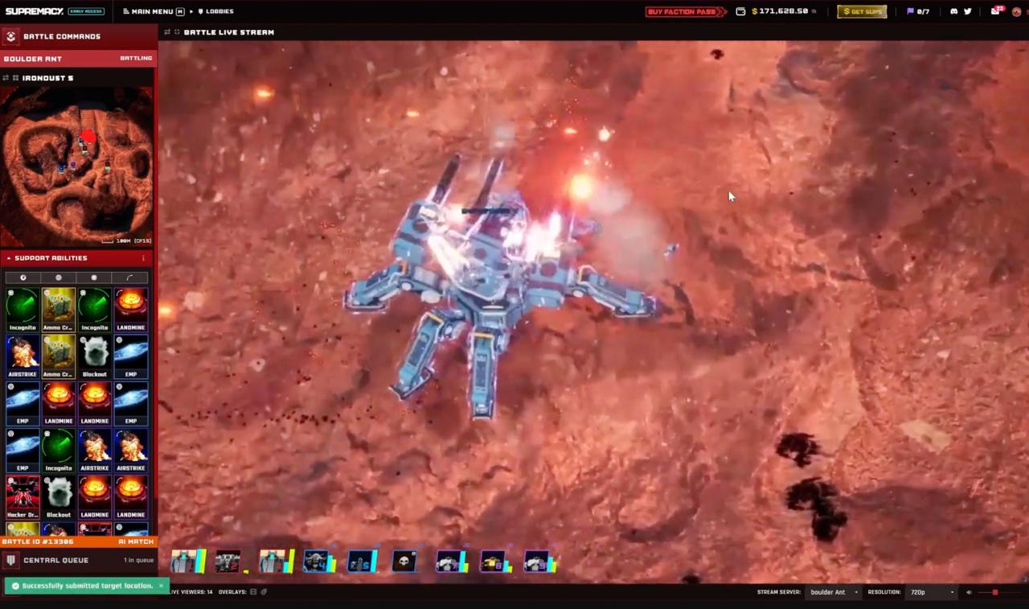The image size is (1029, 609).
Task: Select the Hacker Drone ability
Action: coord(23,497)
